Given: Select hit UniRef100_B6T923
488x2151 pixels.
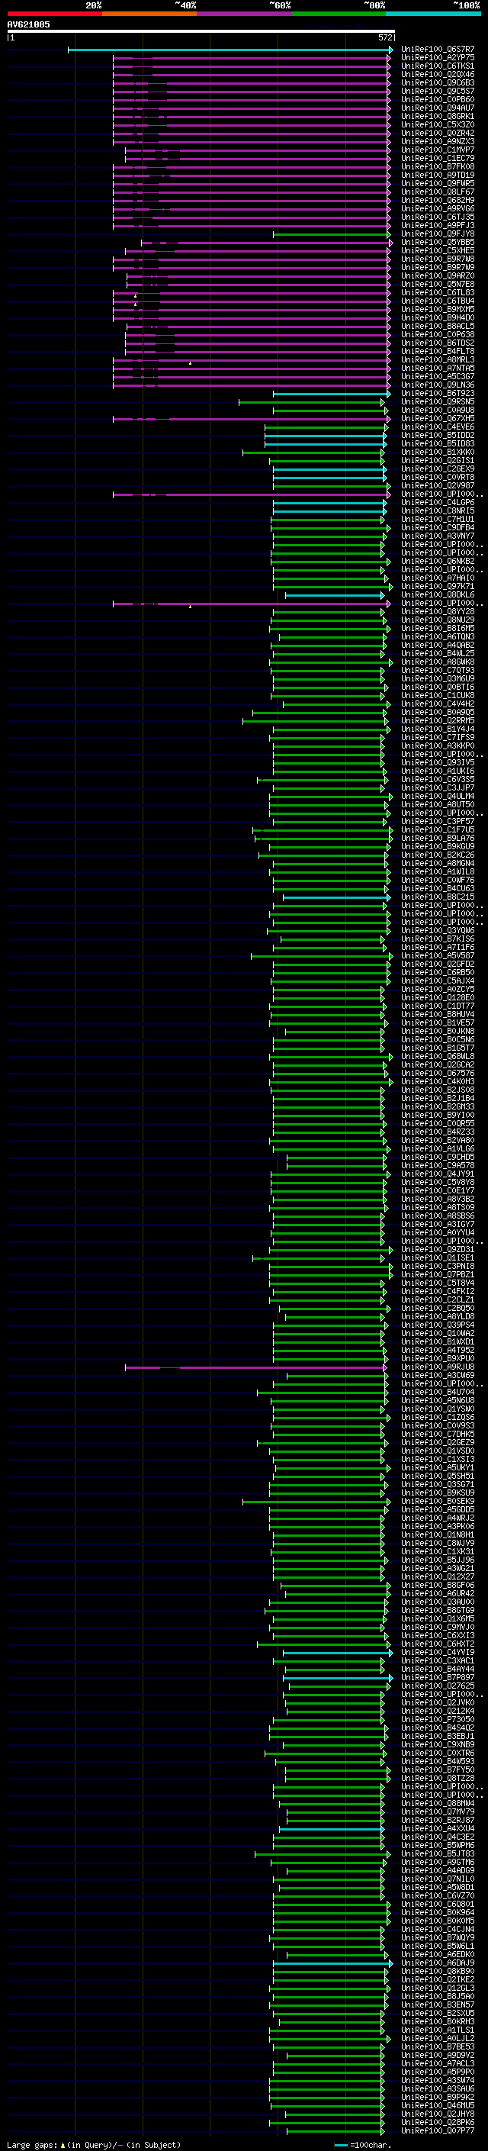Looking at the screenshot, I should pos(438,393).
